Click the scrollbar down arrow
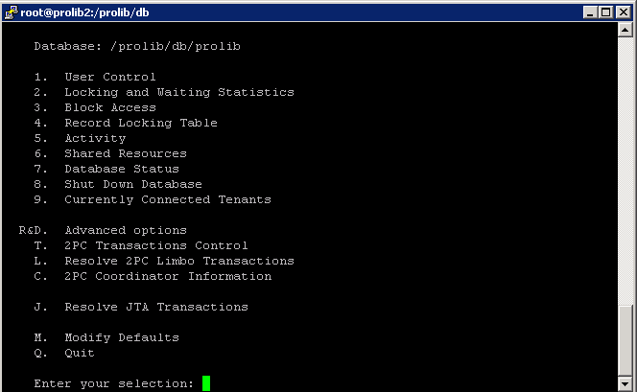 coord(625,383)
